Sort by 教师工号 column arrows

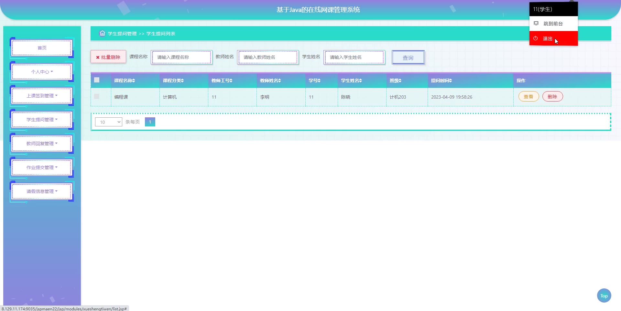click(231, 80)
